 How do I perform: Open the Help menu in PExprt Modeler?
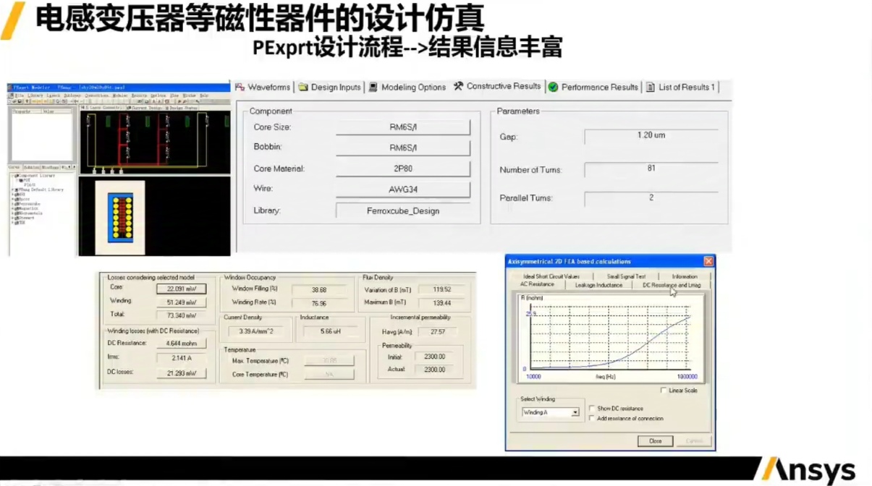(x=204, y=95)
